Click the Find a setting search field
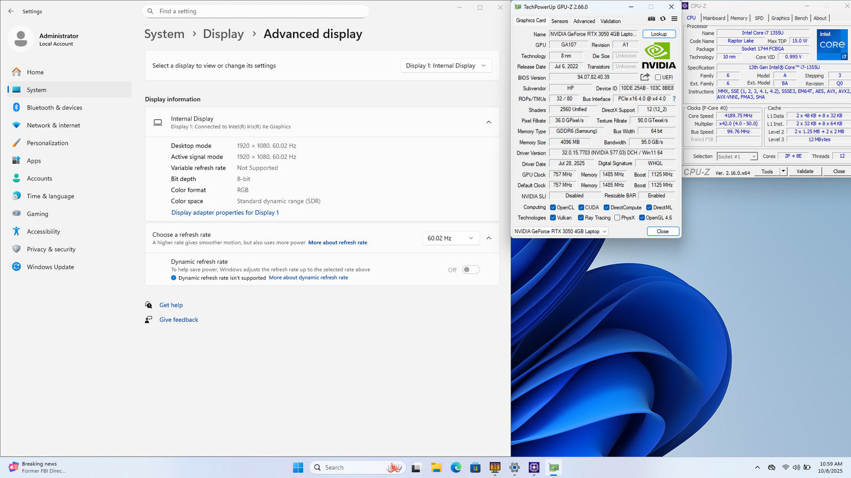 pyautogui.click(x=255, y=11)
